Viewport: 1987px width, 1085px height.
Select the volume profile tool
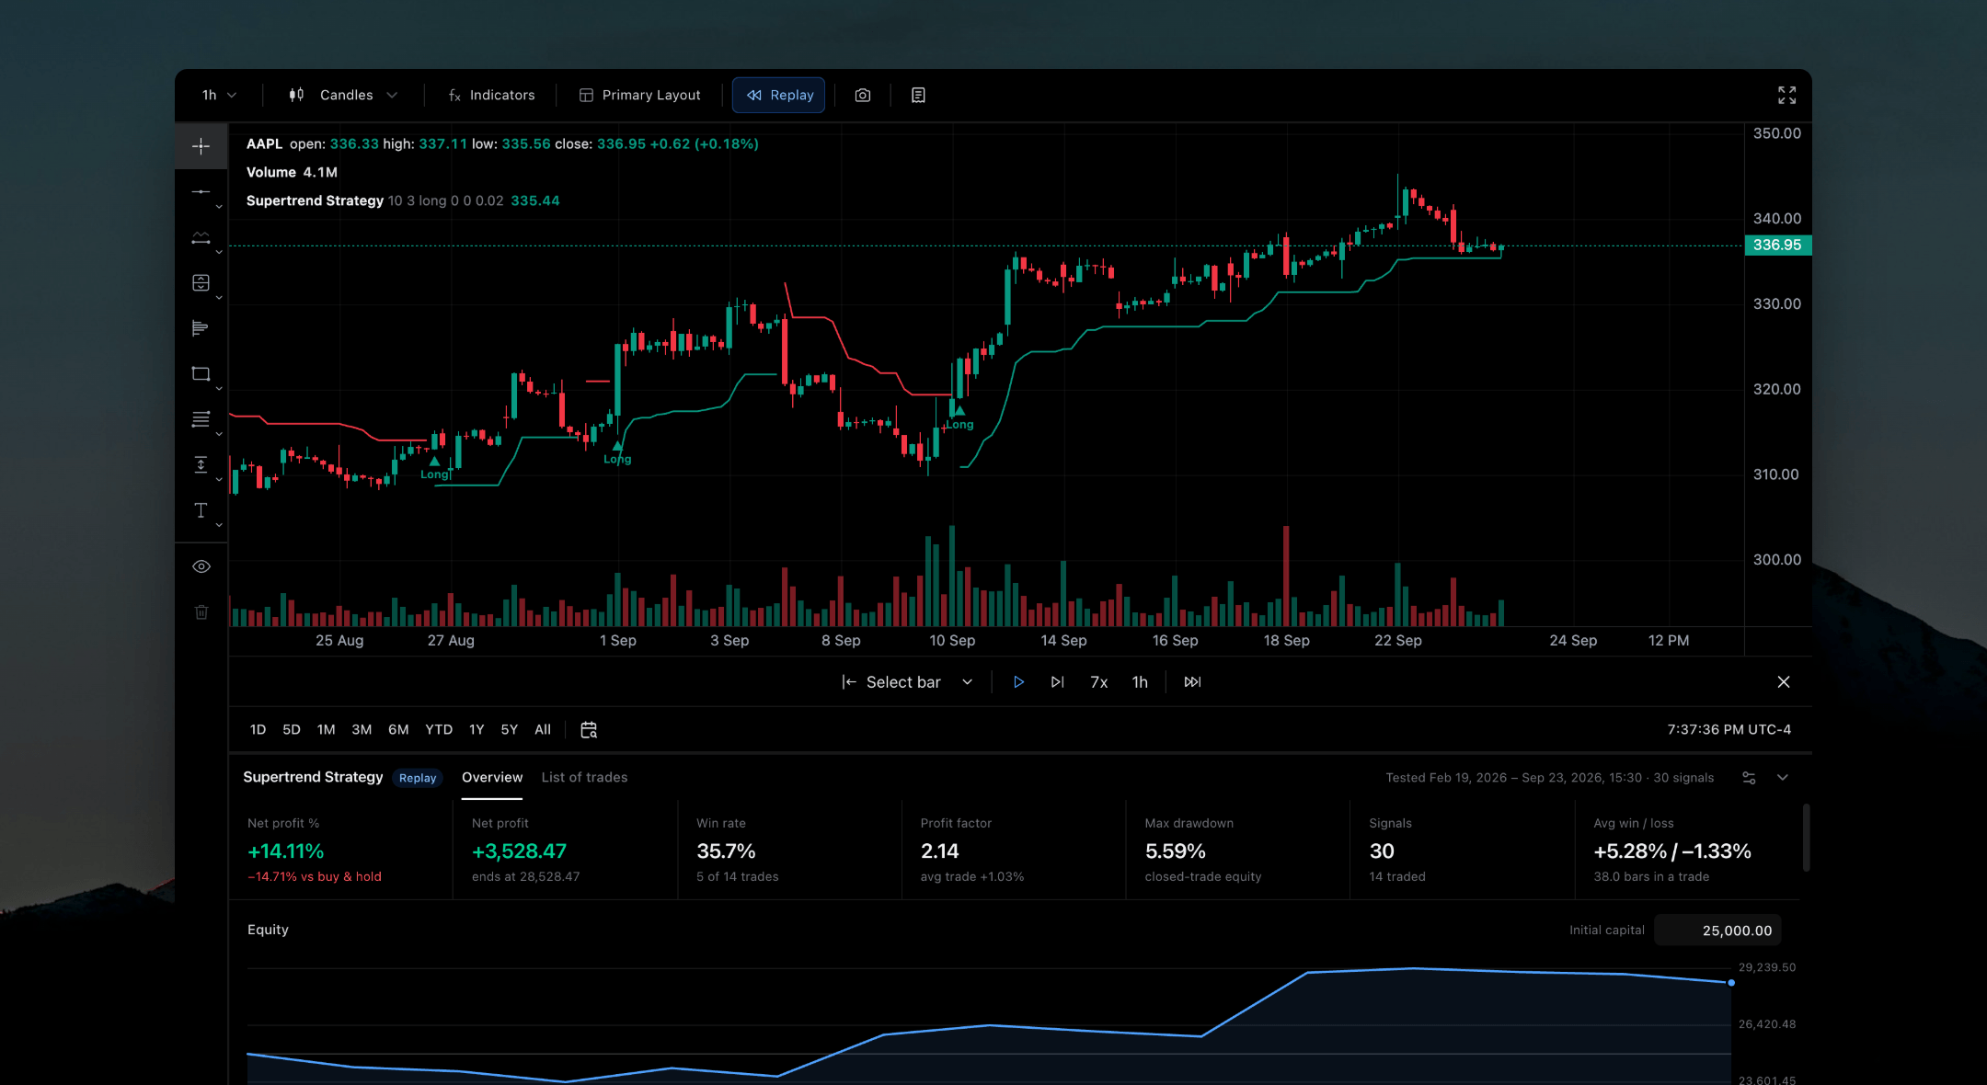click(x=201, y=328)
